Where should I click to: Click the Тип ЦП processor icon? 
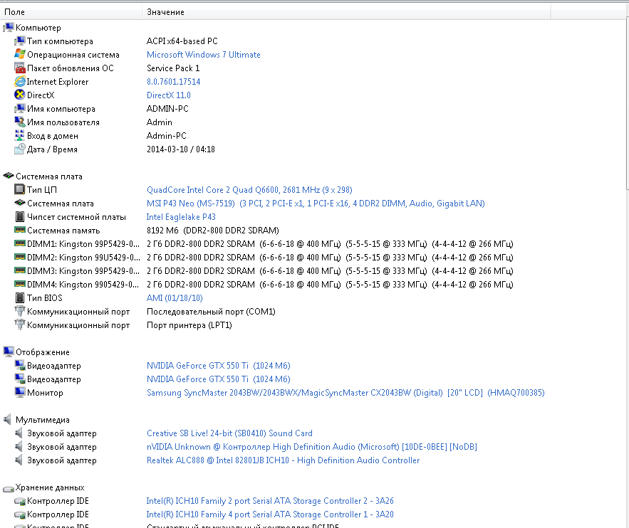tap(20, 190)
